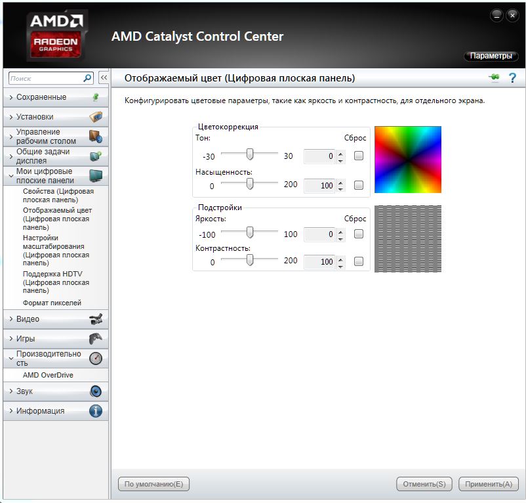This screenshot has height=503, width=526.
Task: Expand Общие задачи дисплея section
Action: tap(11, 156)
